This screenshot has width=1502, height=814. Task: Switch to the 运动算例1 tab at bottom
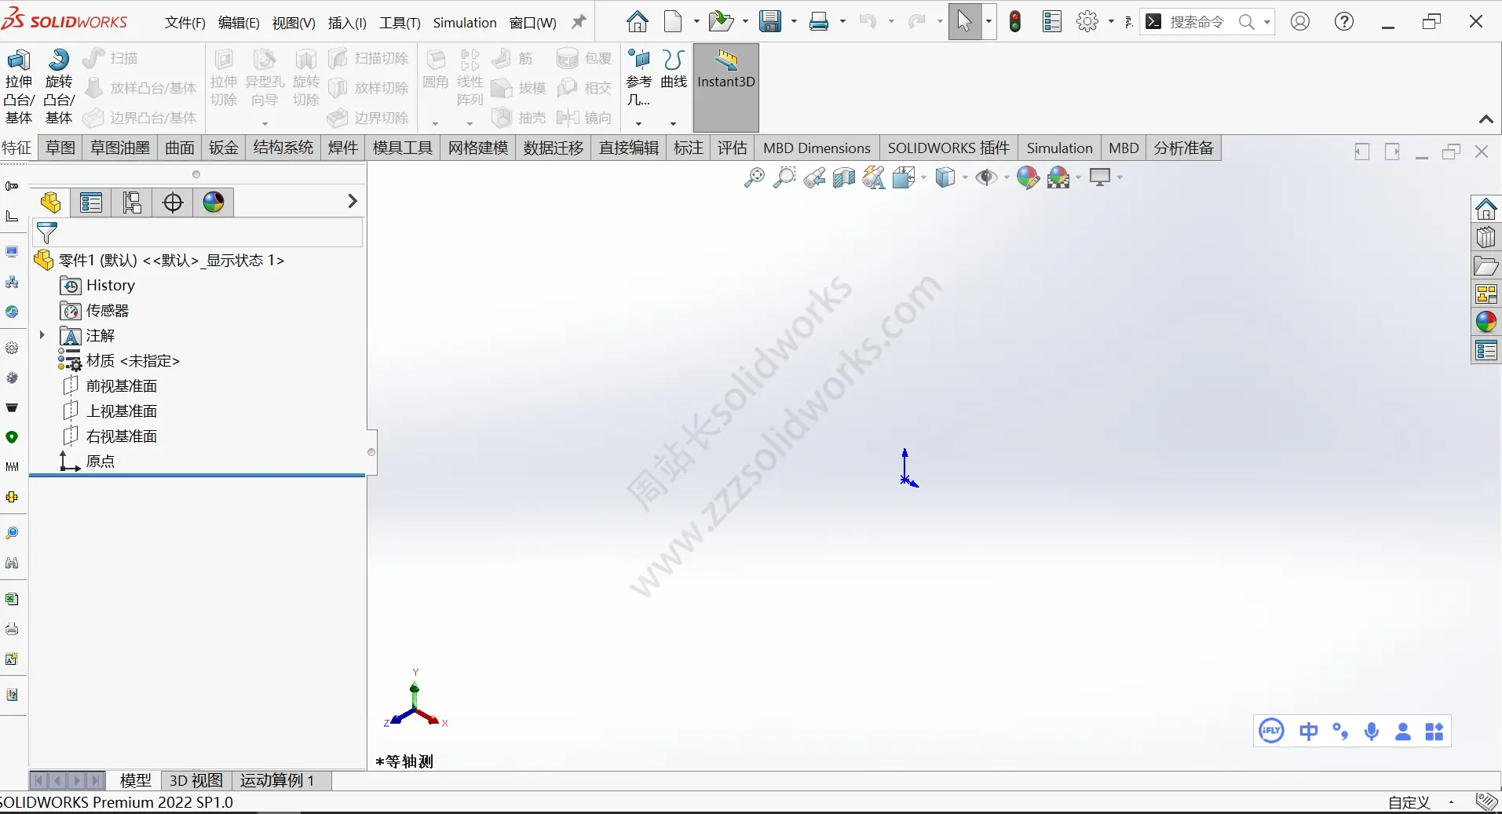click(279, 780)
